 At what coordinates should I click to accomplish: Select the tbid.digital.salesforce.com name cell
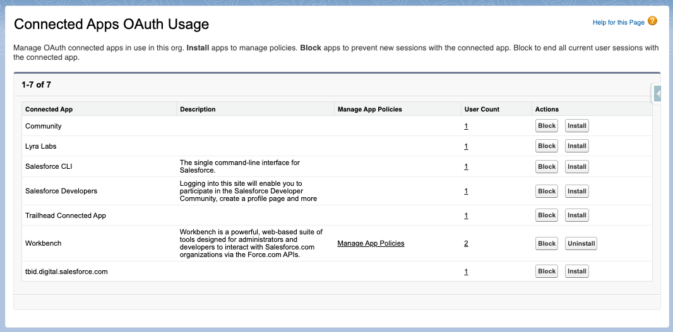click(x=99, y=272)
